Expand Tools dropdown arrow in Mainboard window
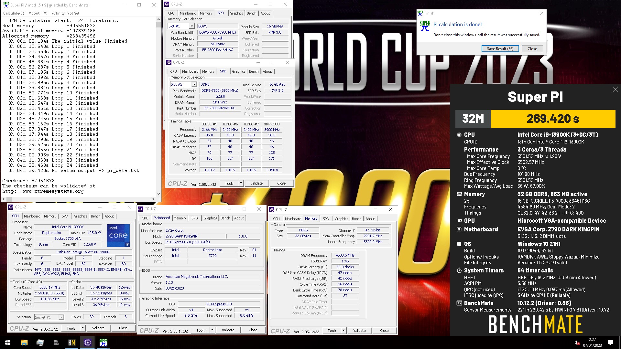Viewport: 621px width, 349px height. [x=212, y=330]
